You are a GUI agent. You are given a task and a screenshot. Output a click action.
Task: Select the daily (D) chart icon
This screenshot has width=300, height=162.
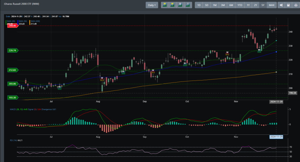click(180, 5)
